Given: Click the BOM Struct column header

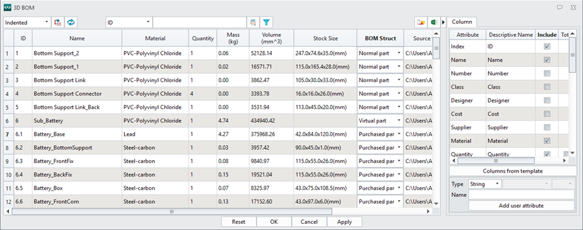Looking at the screenshot, I should click(380, 38).
